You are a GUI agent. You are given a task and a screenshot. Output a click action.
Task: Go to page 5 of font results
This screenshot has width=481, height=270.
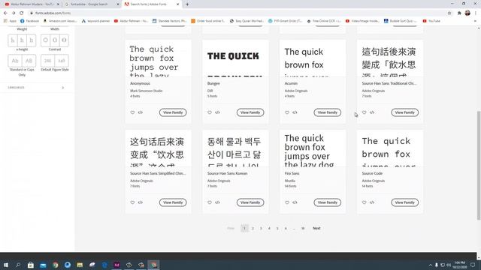coord(277,228)
